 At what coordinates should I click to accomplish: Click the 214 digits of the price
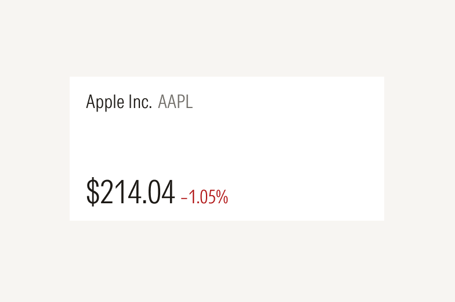tap(118, 193)
